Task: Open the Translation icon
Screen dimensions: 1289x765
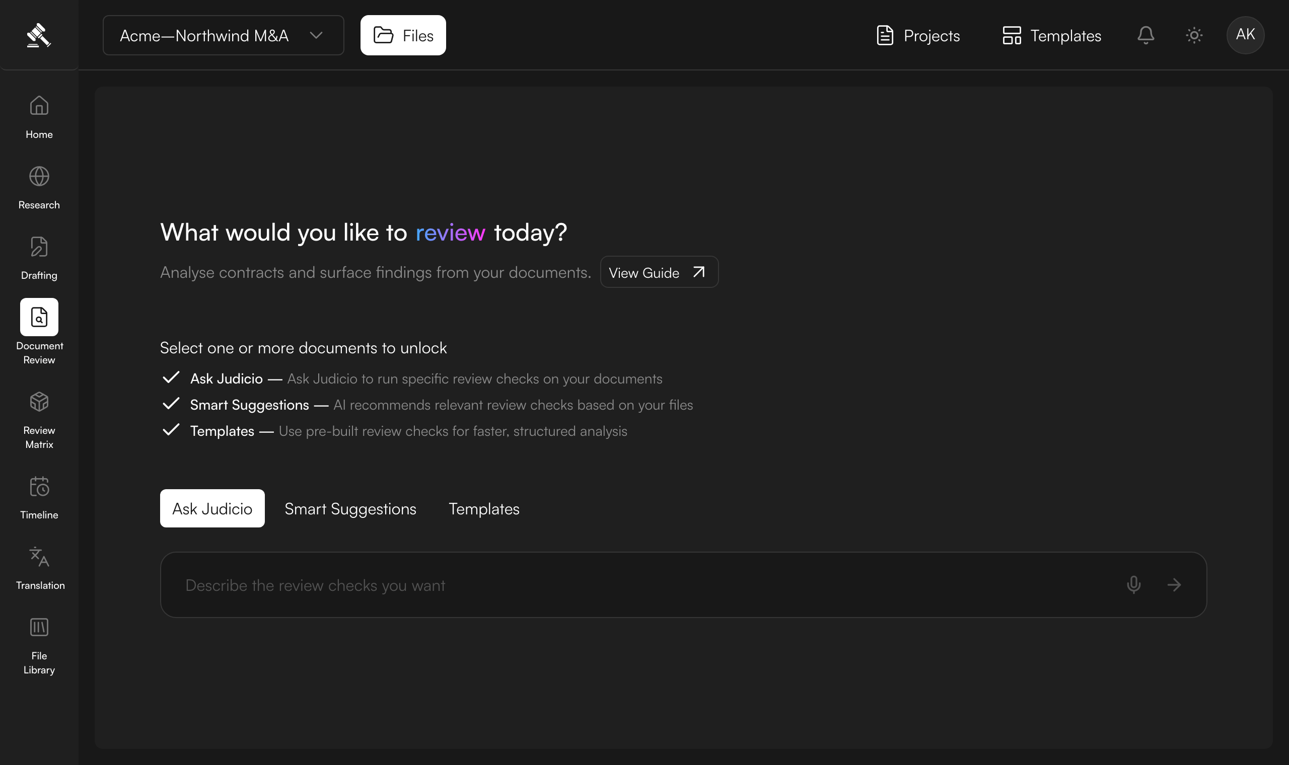Action: pyautogui.click(x=39, y=557)
